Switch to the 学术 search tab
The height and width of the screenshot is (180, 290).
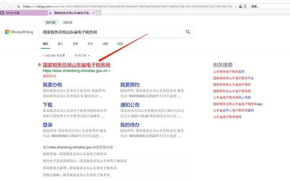pyautogui.click(x=90, y=44)
